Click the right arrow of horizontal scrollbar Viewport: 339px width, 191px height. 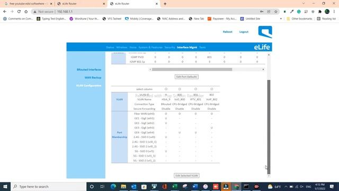pos(263,70)
